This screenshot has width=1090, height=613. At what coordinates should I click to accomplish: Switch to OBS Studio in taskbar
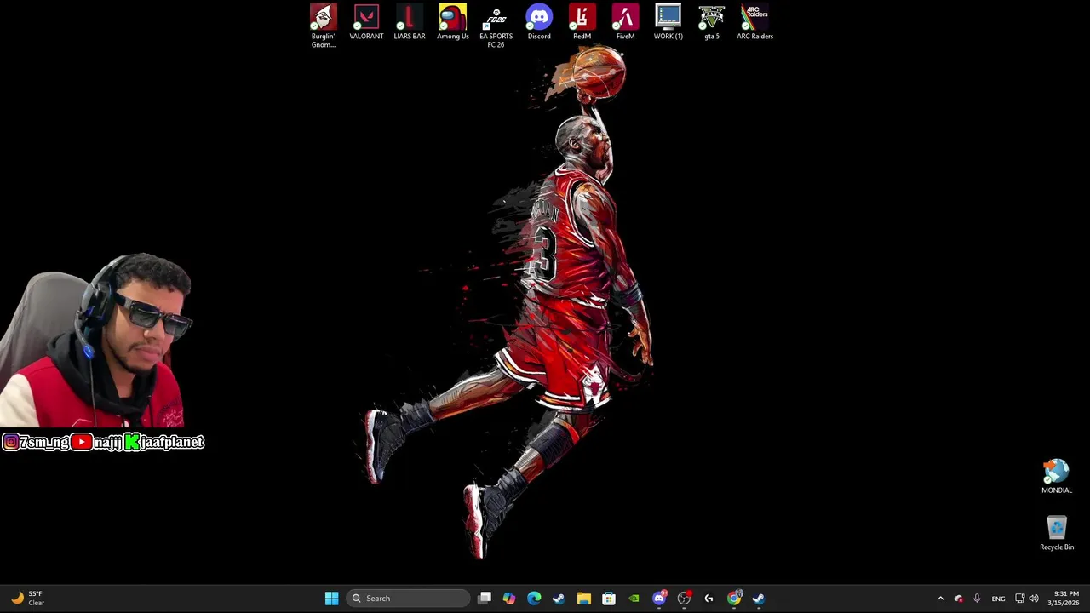[x=684, y=599]
